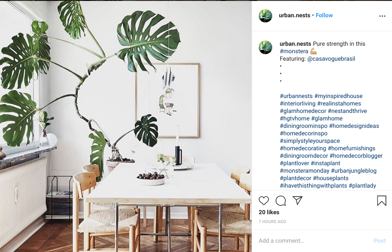Open the #hgtvhome hashtag
This screenshot has height=252, width=392.
tap(295, 119)
